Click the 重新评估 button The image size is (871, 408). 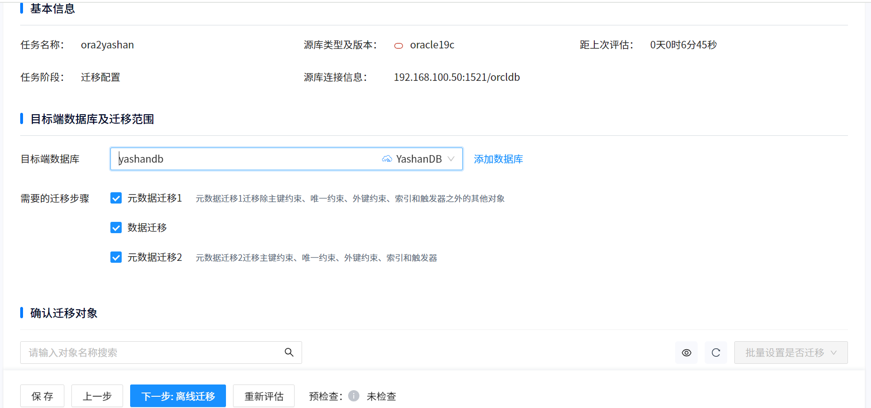264,396
